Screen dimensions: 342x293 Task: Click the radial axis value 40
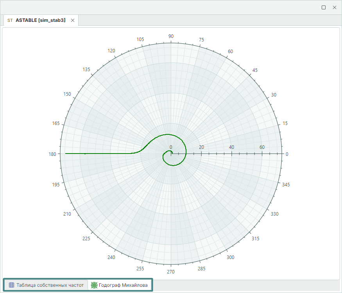click(232, 147)
